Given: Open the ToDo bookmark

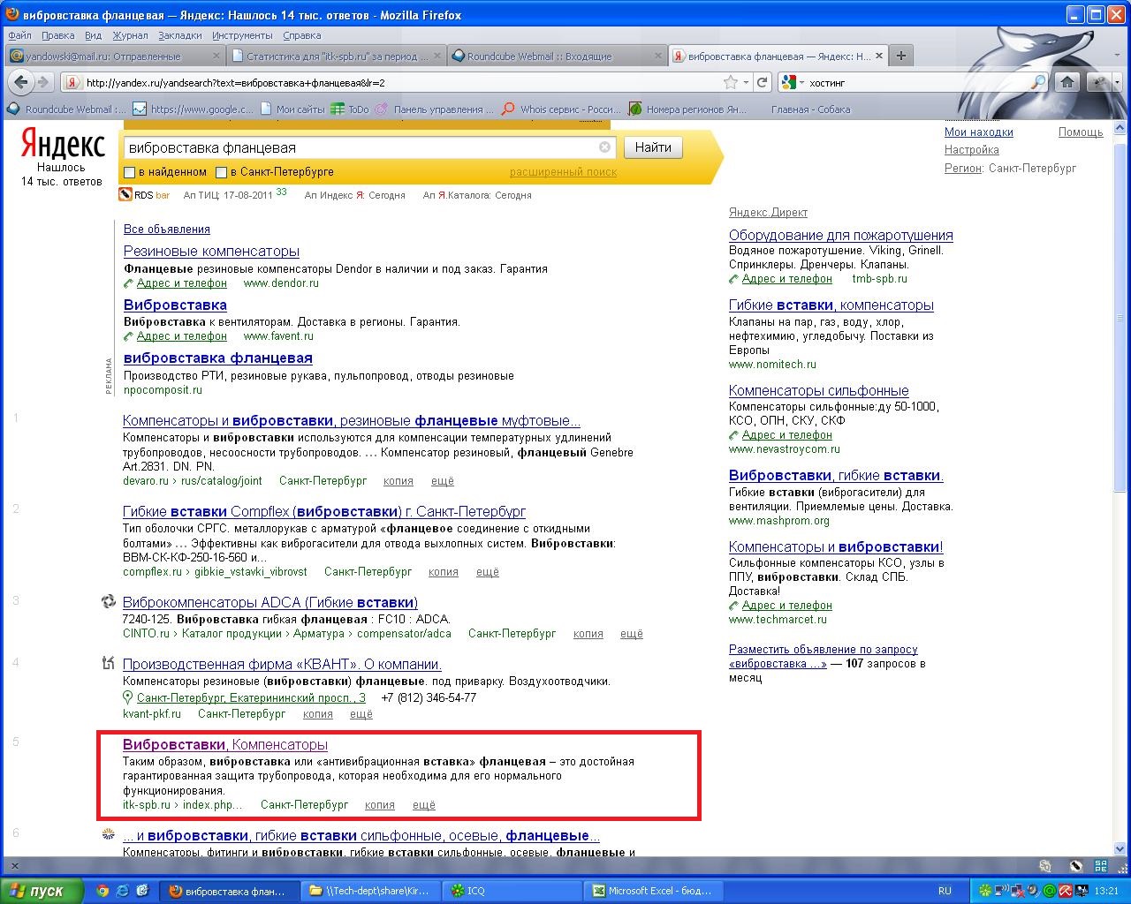Looking at the screenshot, I should pyautogui.click(x=349, y=109).
